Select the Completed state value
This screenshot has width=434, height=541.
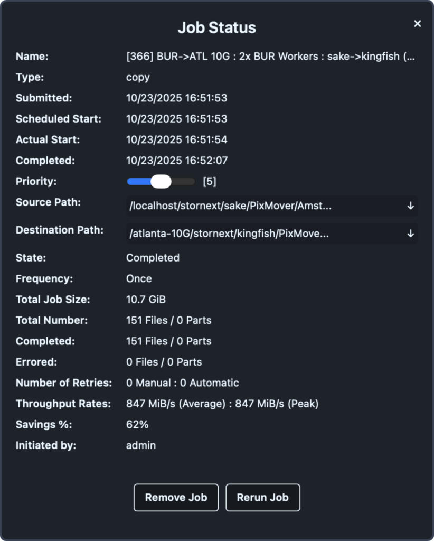[x=153, y=258]
